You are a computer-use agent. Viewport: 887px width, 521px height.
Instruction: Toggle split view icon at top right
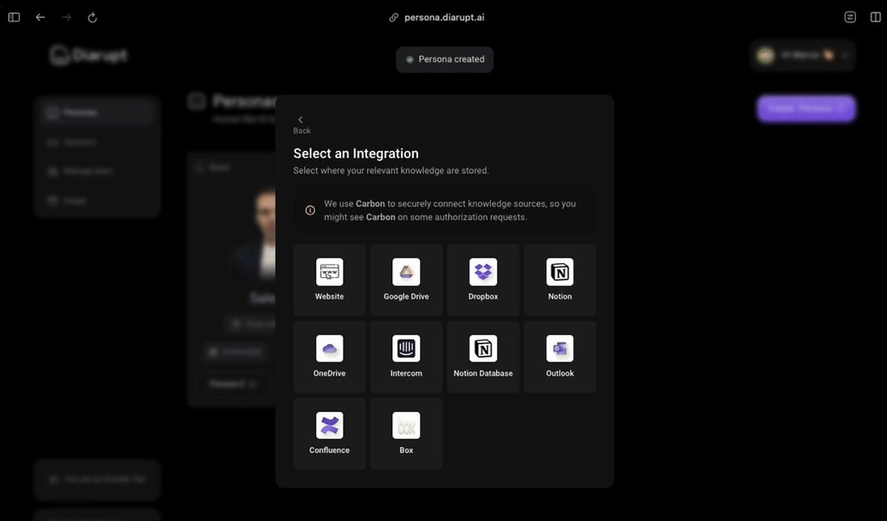[875, 17]
